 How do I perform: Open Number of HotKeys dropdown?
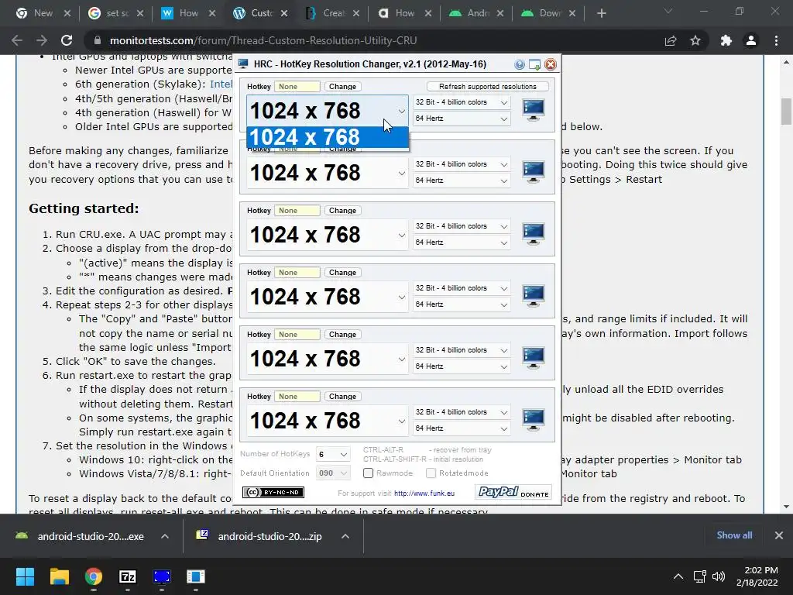(333, 454)
